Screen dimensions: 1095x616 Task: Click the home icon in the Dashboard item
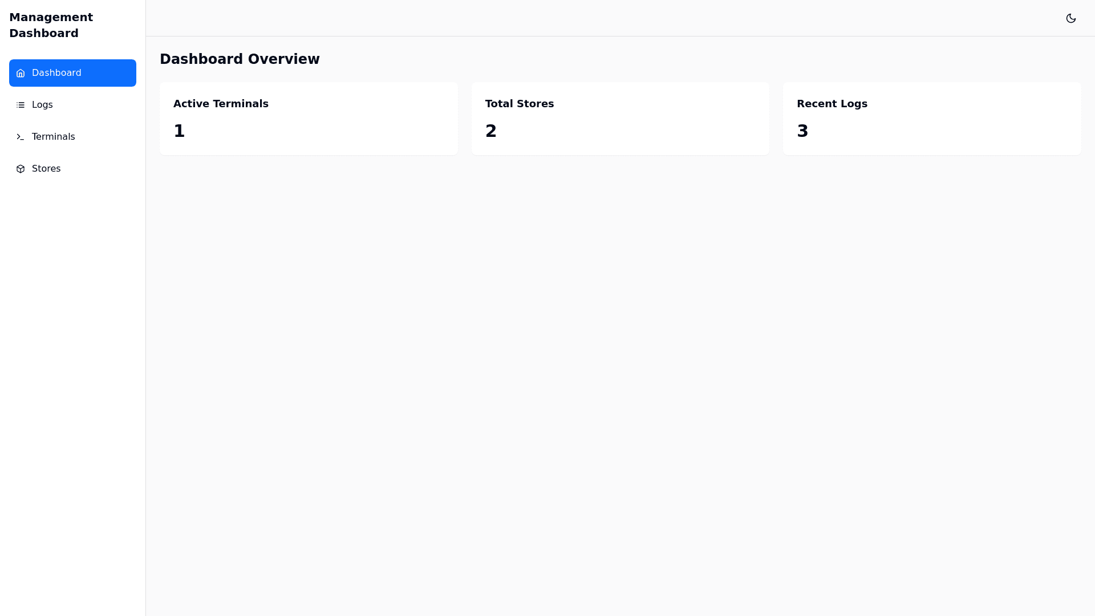tap(21, 73)
